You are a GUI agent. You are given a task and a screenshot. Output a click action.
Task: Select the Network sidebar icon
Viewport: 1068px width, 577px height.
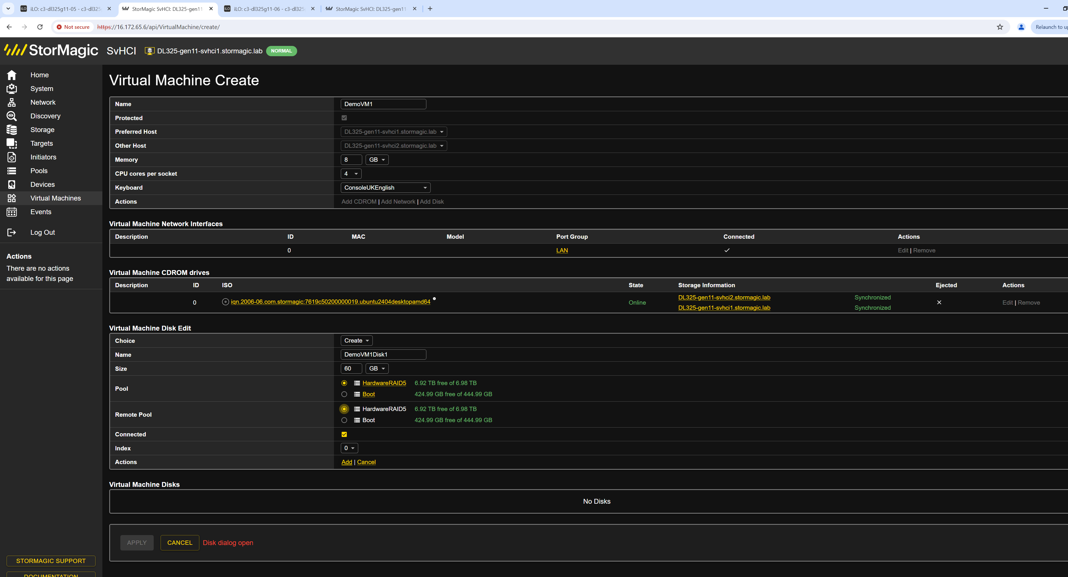point(12,102)
